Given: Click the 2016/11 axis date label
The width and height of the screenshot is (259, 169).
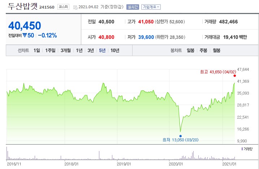Looking at the screenshot, I should (14, 164).
